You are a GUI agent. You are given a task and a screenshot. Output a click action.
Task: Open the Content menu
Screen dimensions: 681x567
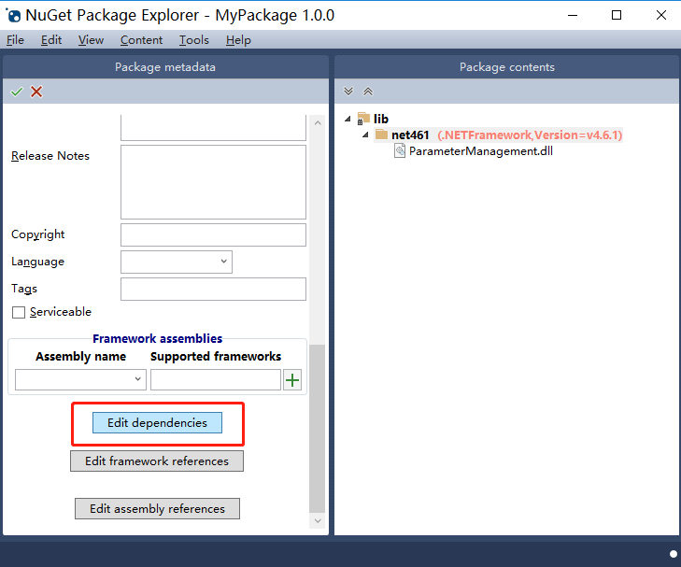tap(142, 40)
